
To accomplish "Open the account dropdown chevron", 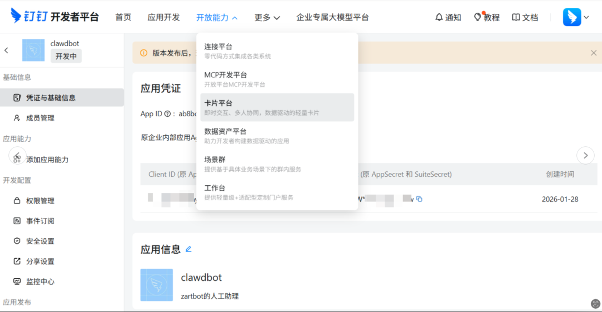I will click(586, 17).
